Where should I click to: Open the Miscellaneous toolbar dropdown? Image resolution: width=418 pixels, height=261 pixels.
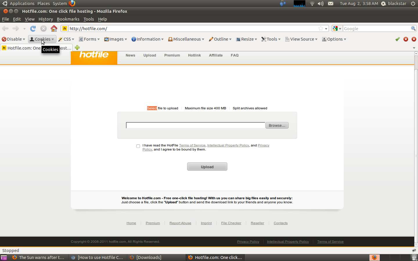[x=186, y=39]
